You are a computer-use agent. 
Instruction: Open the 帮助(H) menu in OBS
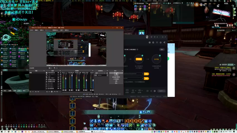tap(67, 30)
